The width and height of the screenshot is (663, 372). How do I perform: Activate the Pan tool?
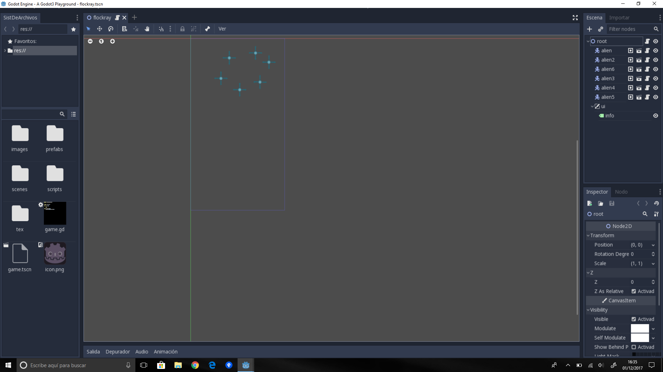click(147, 29)
